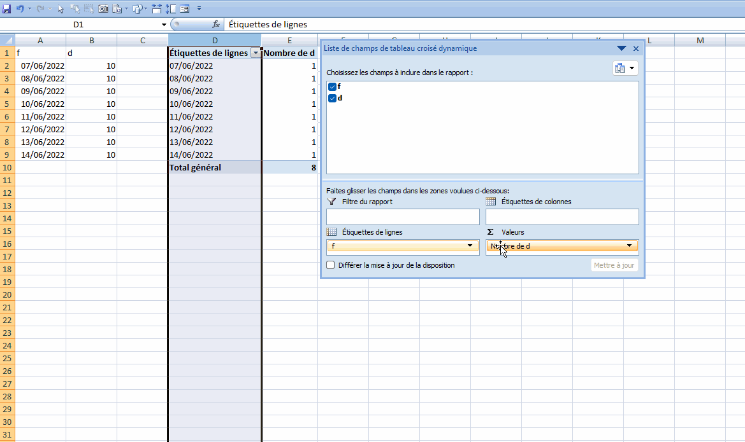The height and width of the screenshot is (442, 745).
Task: Uncheck the field d checkbox
Action: click(331, 98)
